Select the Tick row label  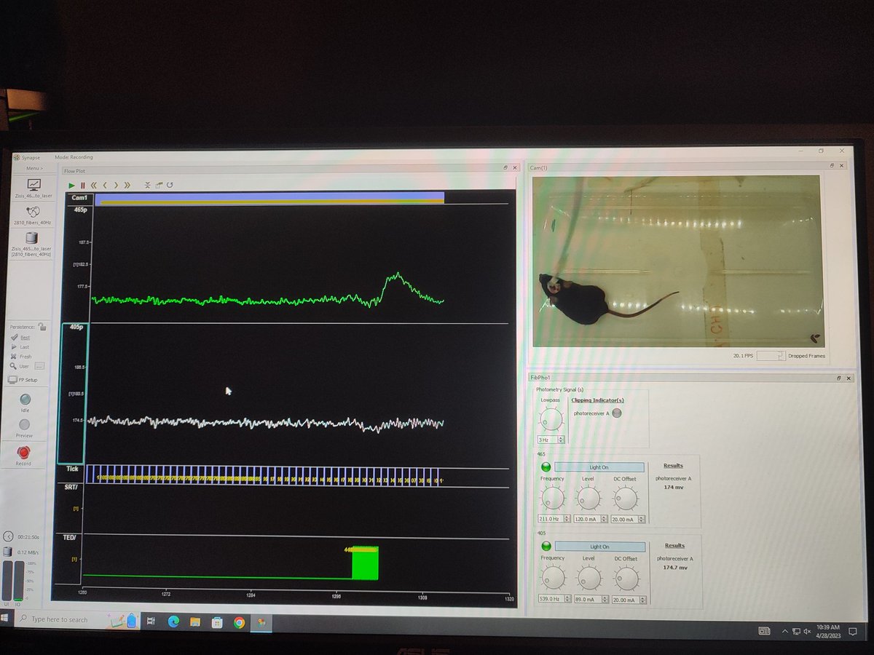click(x=72, y=469)
